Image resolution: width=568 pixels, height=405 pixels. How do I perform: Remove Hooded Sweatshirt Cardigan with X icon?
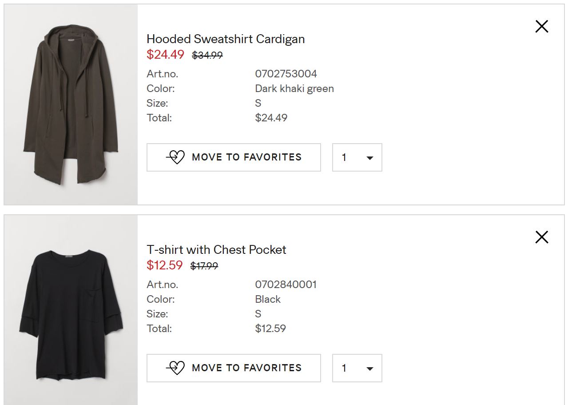[542, 27]
